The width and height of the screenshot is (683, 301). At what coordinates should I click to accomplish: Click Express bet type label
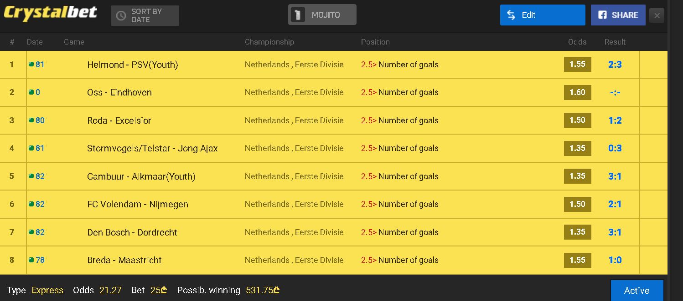[47, 290]
